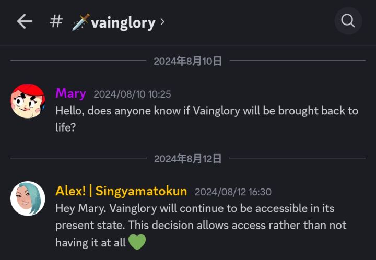Select Alex's reply about Vainglory access
Screen dimensions: 376x260
(x=201, y=226)
